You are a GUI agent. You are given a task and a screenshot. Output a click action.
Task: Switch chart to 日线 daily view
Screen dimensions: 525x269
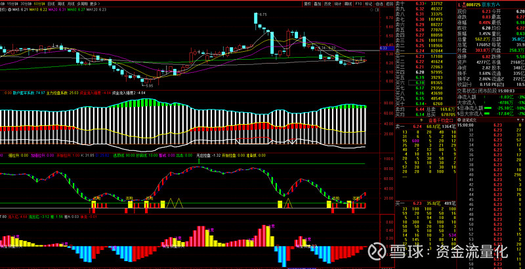[x=51, y=4]
